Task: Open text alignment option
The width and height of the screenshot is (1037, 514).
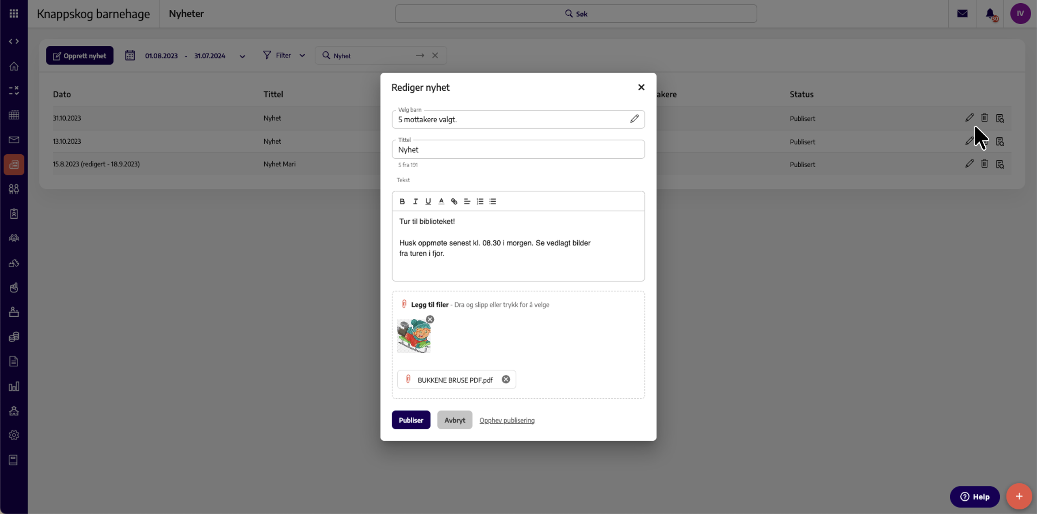Action: point(467,201)
